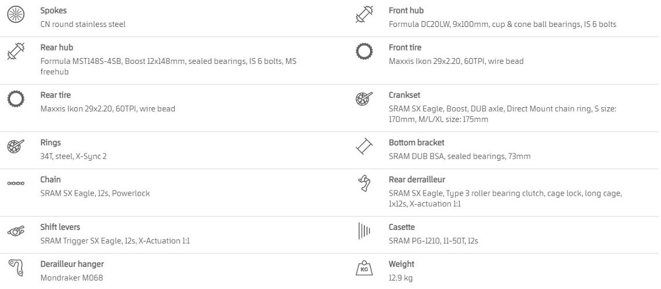Click the front hub icon
This screenshot has width=661, height=289.
pos(364,15)
